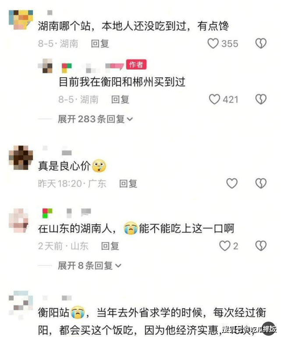
Task: Reply to the 湖南哪个站 comment
Action: (100, 43)
